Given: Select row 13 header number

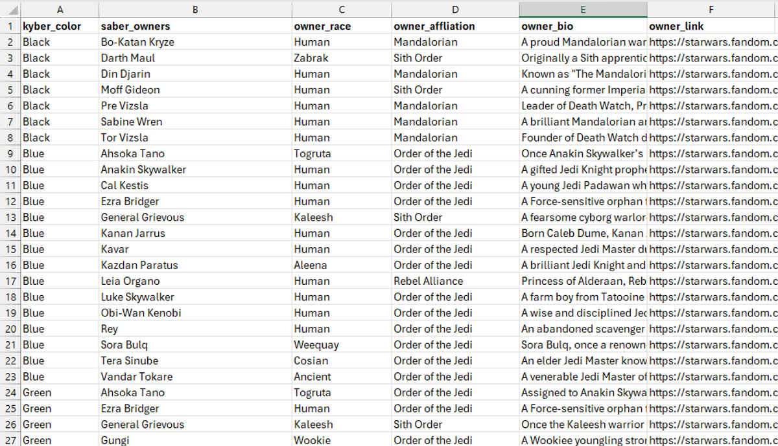Looking at the screenshot, I should point(10,217).
